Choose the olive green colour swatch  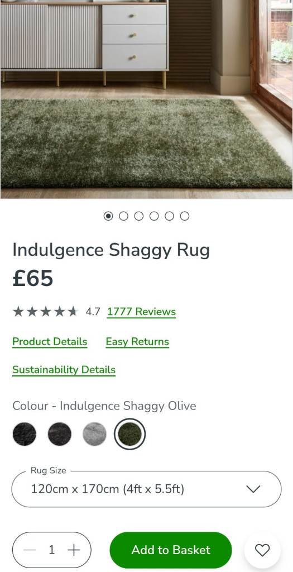[129, 434]
